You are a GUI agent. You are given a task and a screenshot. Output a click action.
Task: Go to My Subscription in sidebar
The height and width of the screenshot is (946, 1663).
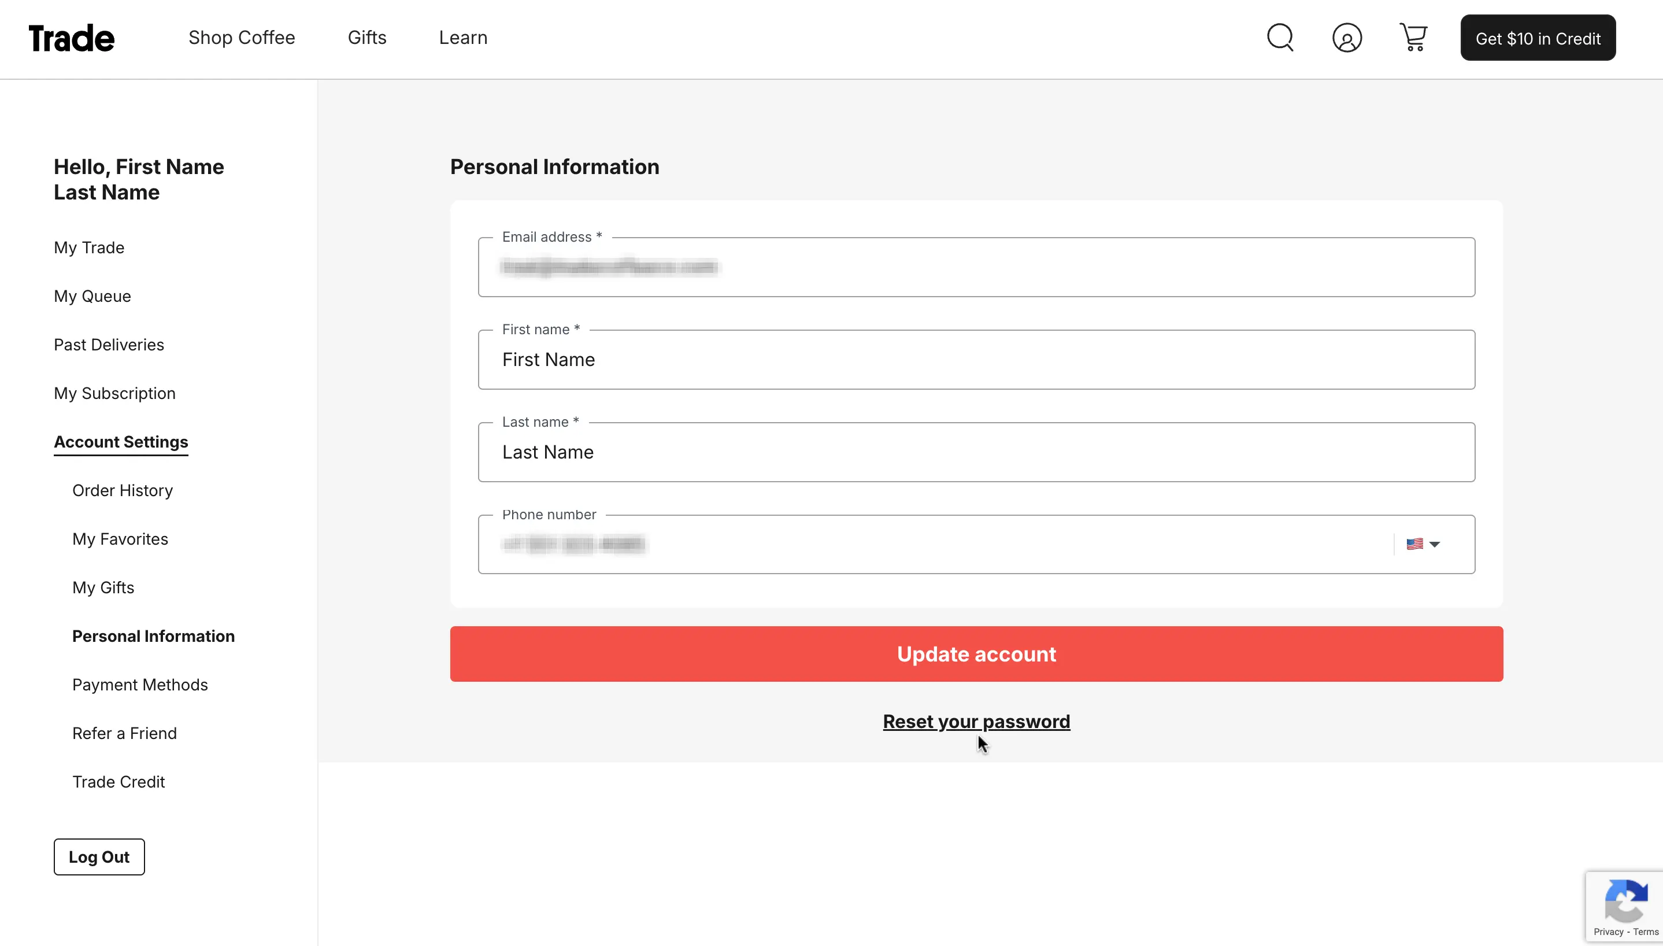click(x=114, y=393)
